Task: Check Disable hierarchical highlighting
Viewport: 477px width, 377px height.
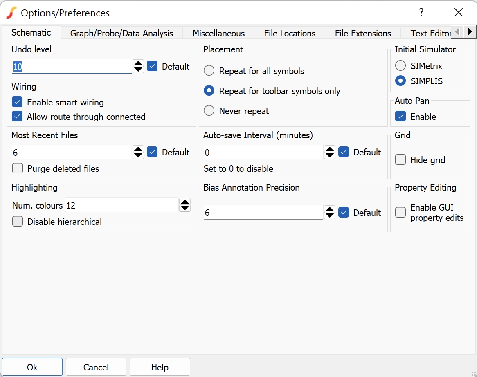Action: tap(18, 221)
